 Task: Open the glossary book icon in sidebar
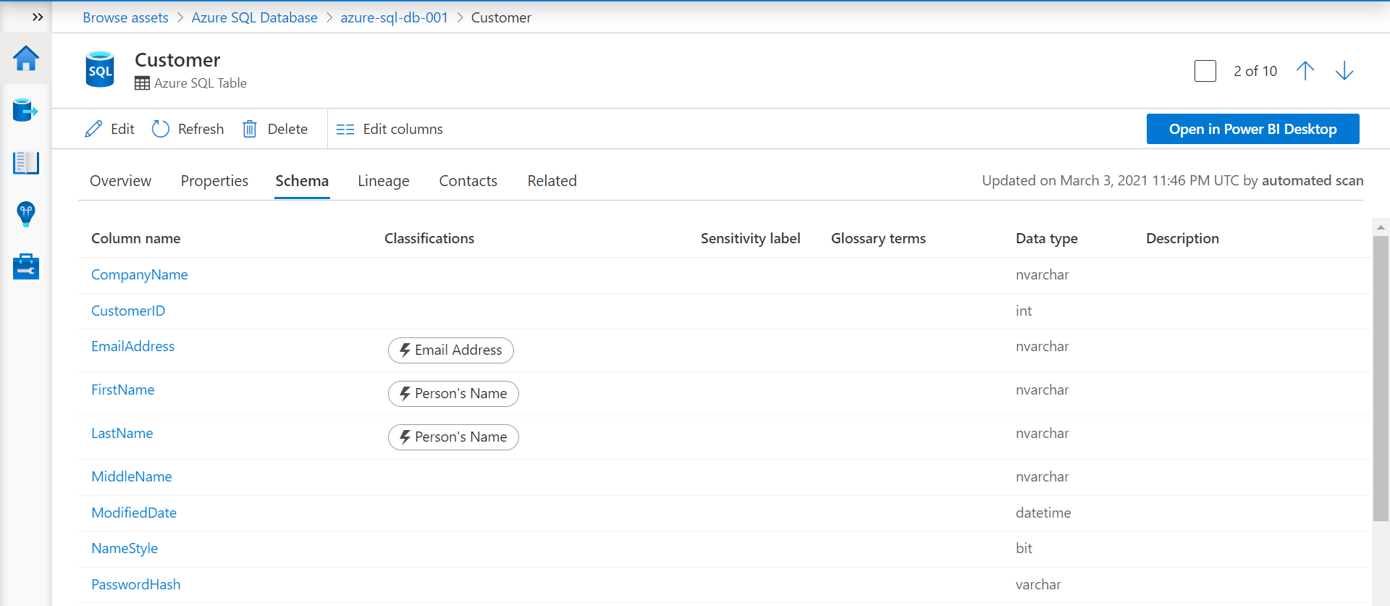tap(26, 163)
